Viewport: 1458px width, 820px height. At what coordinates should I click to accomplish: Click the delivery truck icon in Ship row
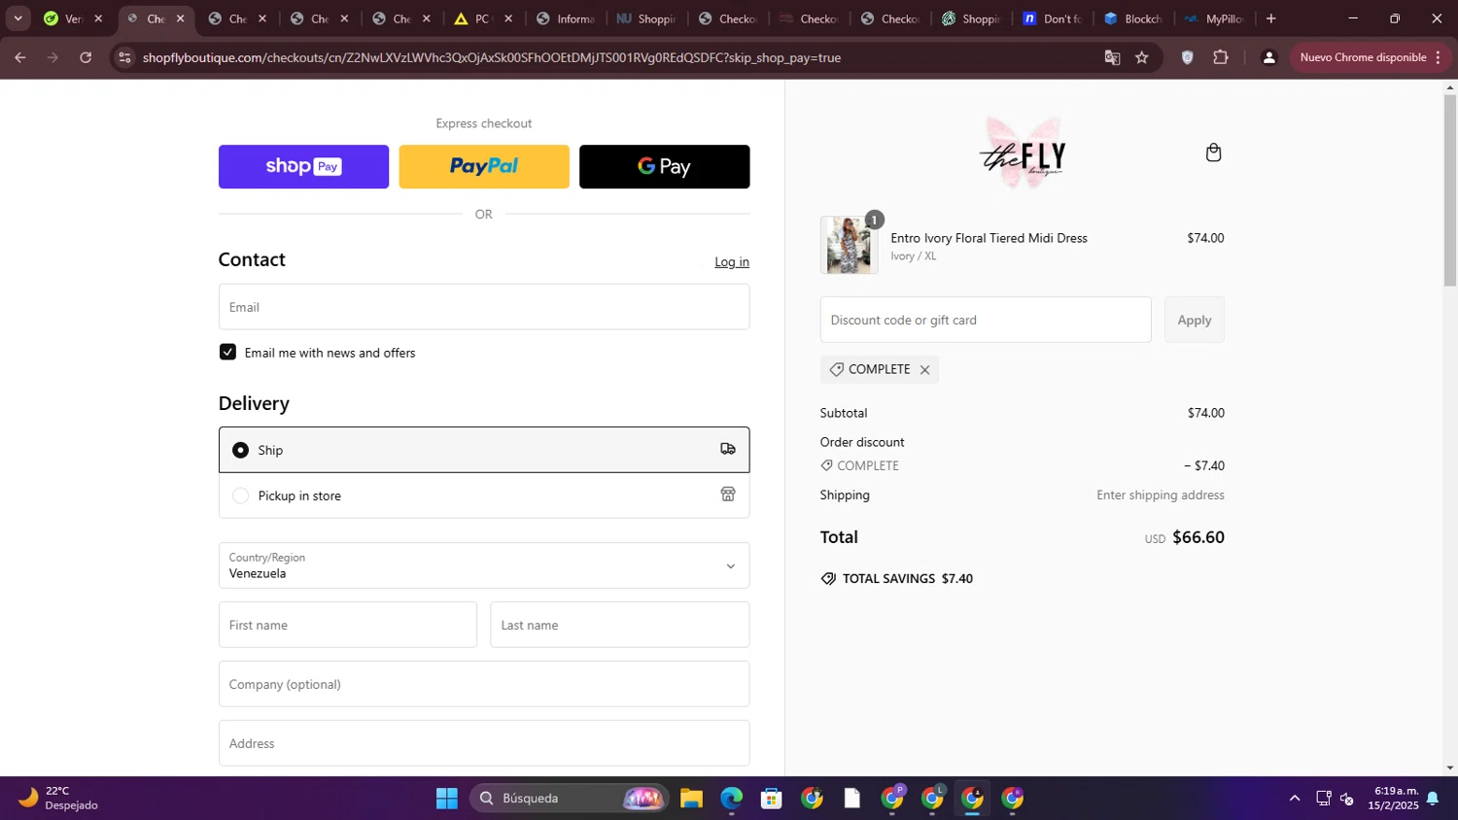pos(728,449)
